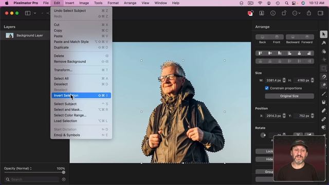Open the Format menu in menu bar

[113, 3]
